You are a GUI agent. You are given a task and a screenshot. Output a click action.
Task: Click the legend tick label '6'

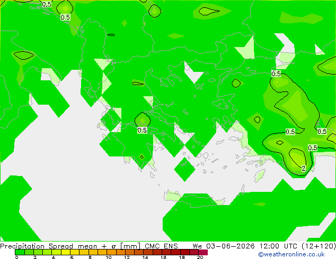72,257
